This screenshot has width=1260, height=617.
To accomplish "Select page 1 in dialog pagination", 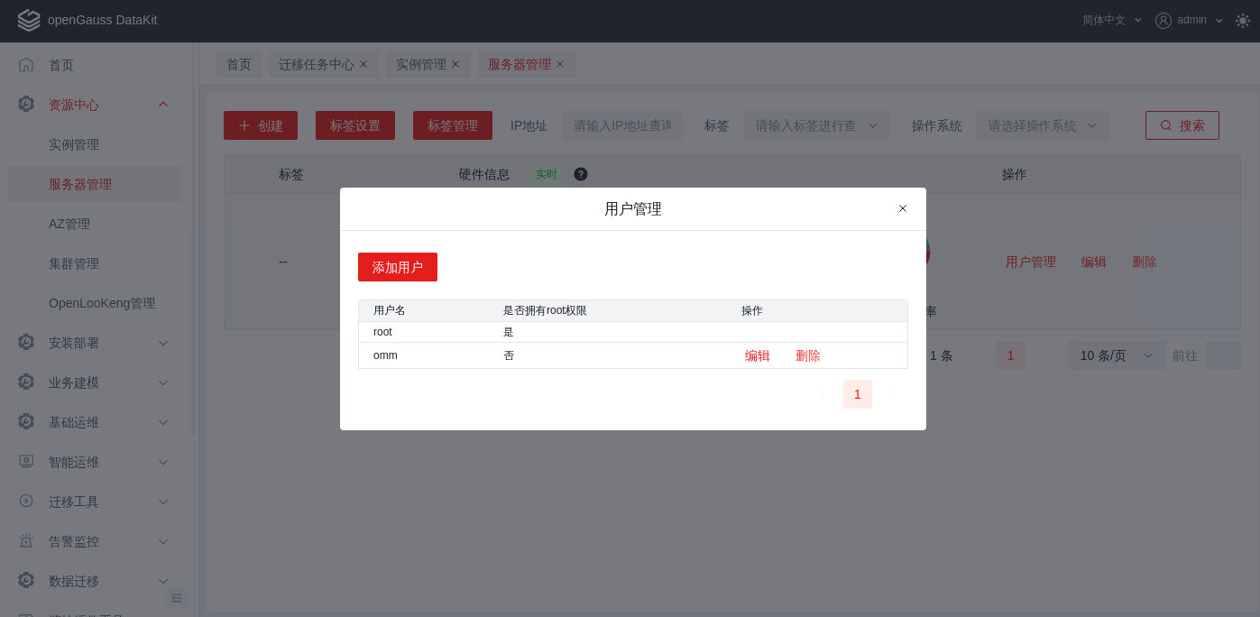I will pyautogui.click(x=857, y=394).
